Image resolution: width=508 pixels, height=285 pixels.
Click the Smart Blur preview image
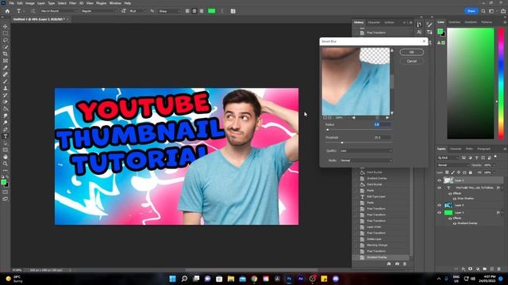tap(356, 81)
